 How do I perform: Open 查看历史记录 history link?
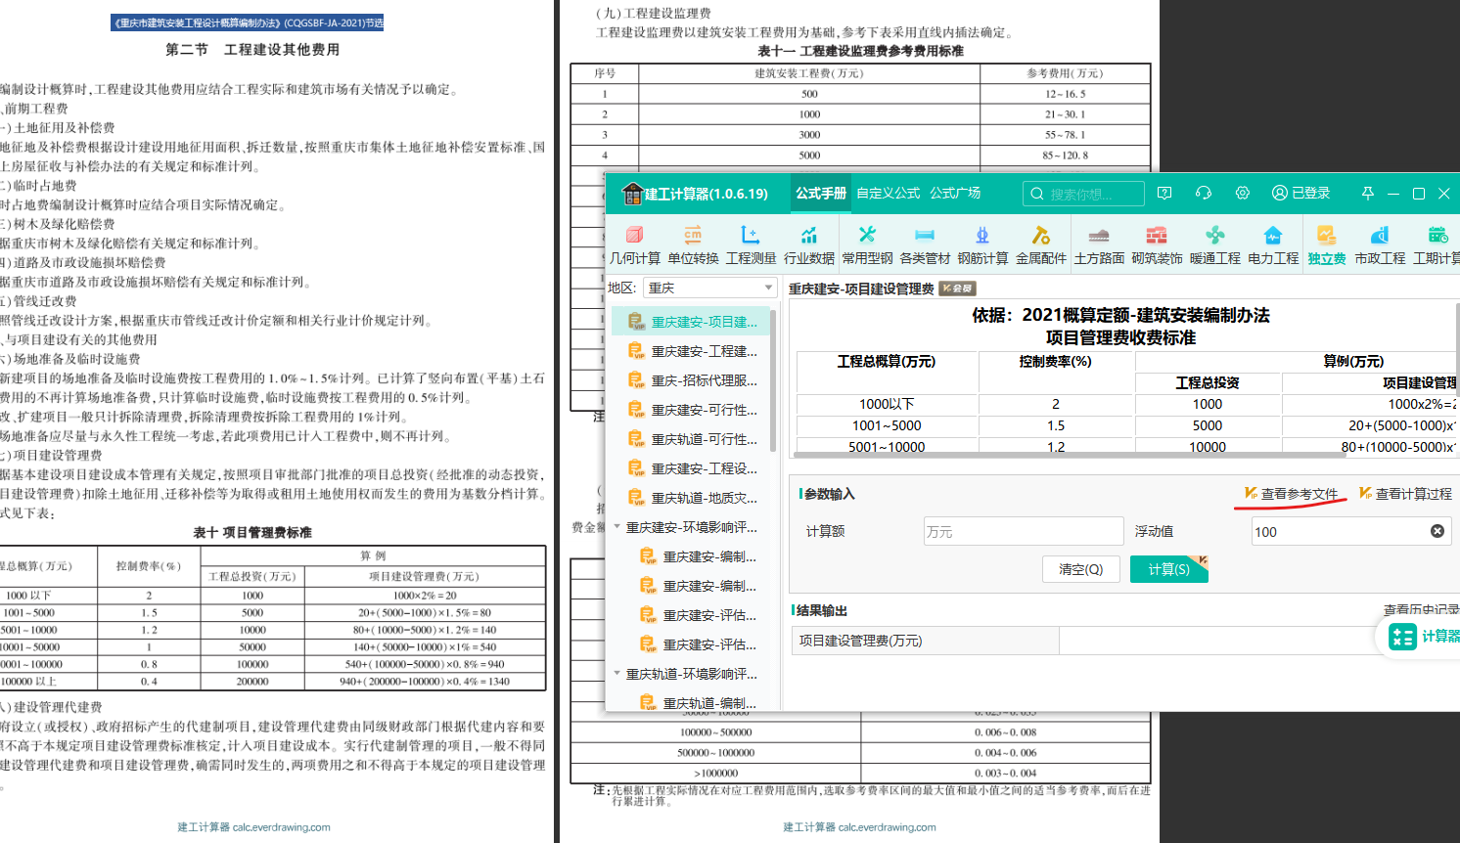pos(1421,609)
